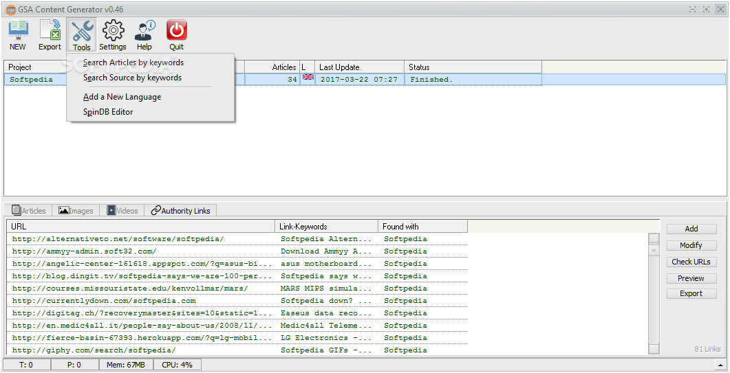Screen dimensions: 730x373
Task: Click the 'LG Electronics -...' keyword cell
Action: click(x=326, y=338)
